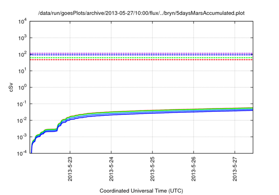Viewport: 279px width, 195px height.
Task: Click the 10^1 y-axis tick label
Action: tap(22, 71)
